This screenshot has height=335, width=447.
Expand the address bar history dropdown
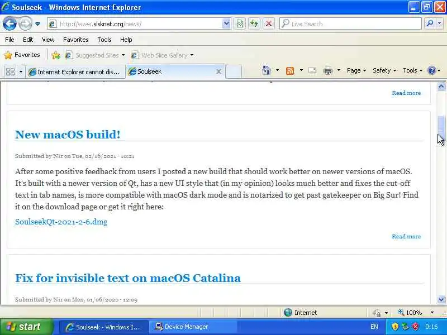click(x=226, y=24)
